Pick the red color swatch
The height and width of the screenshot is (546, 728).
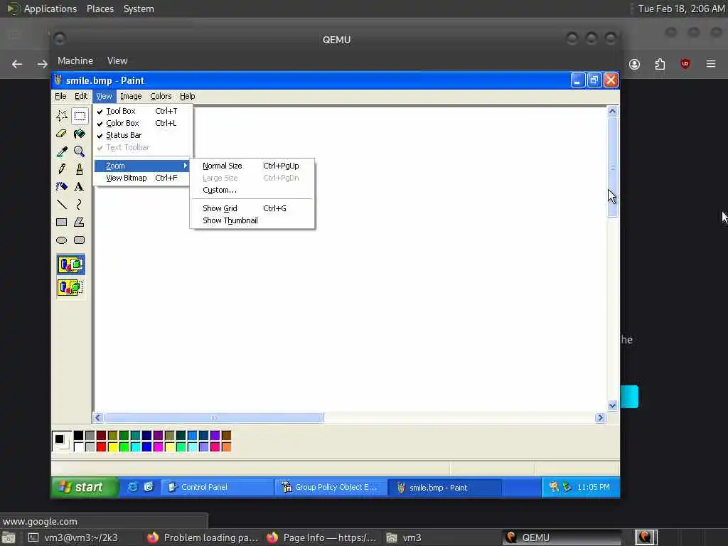(101, 446)
